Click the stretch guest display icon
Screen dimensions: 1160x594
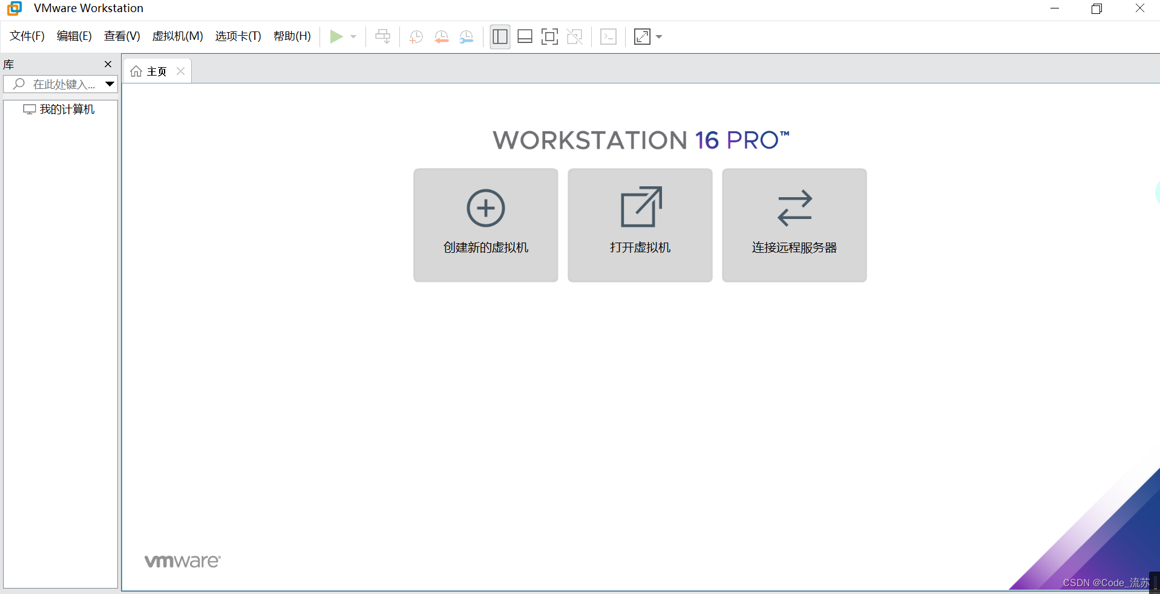point(642,37)
